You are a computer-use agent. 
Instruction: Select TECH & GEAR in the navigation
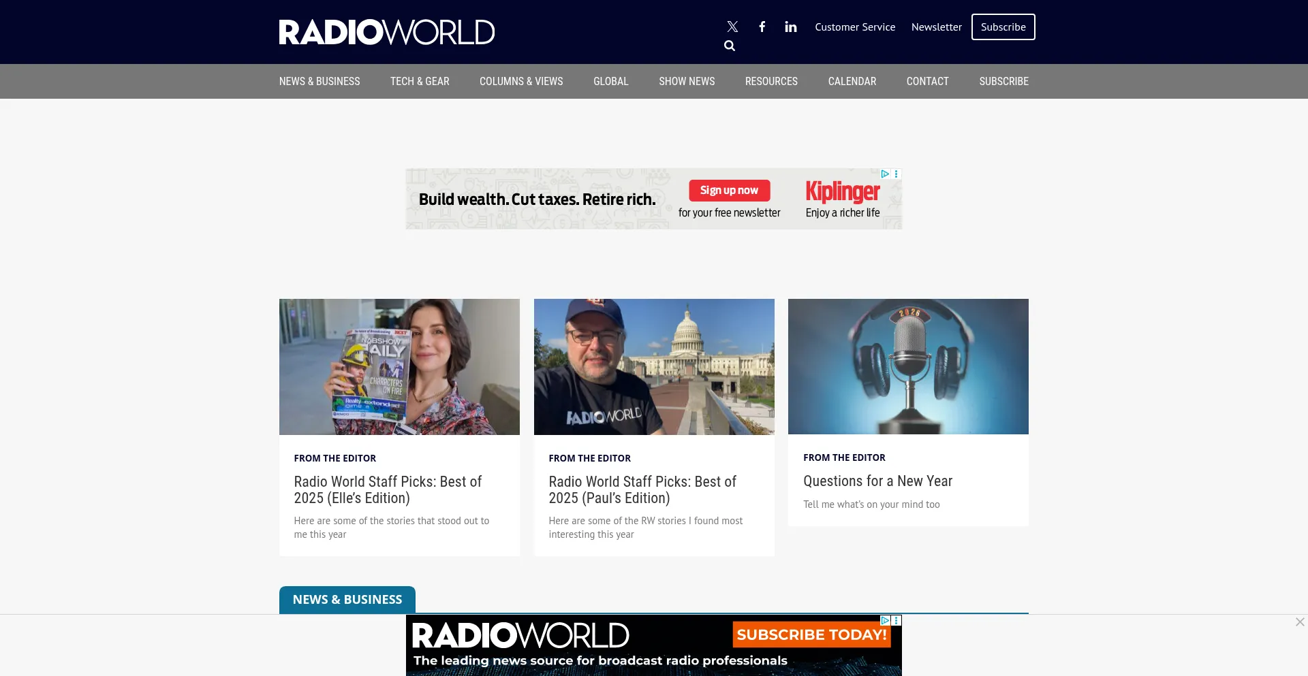[419, 81]
